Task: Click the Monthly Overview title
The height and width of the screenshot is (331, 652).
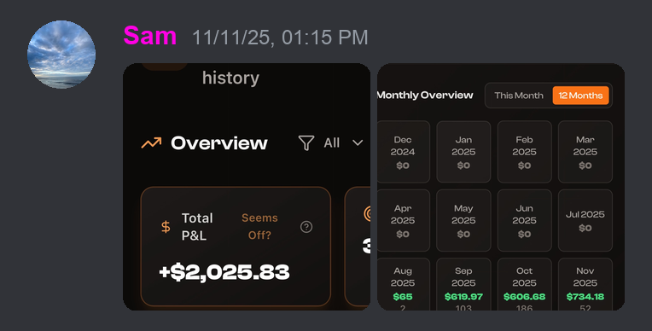Action: [425, 96]
